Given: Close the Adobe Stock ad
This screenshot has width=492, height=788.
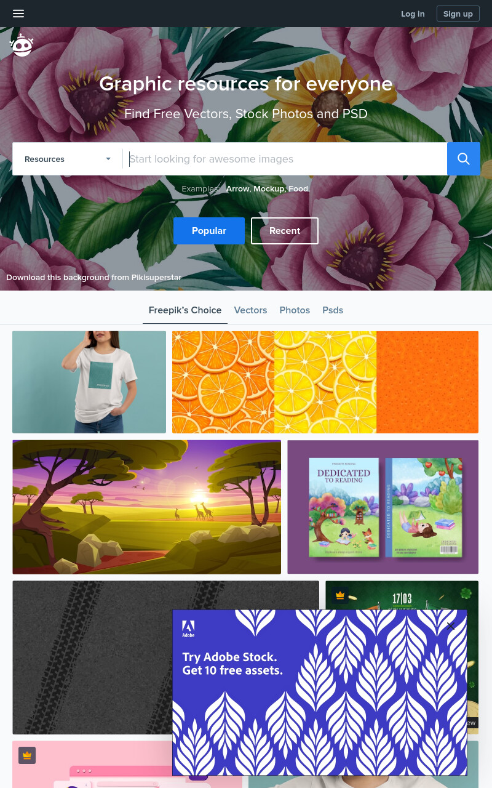Looking at the screenshot, I should tap(450, 626).
